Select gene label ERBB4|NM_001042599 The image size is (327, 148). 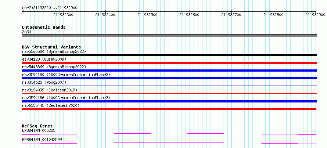pyautogui.click(x=42, y=140)
